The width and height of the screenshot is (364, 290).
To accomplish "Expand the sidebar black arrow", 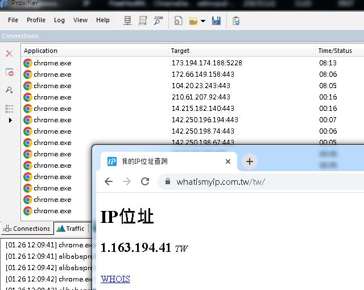I will point(10,121).
